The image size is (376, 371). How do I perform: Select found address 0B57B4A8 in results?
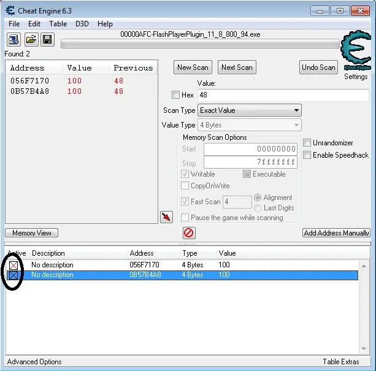(x=29, y=91)
